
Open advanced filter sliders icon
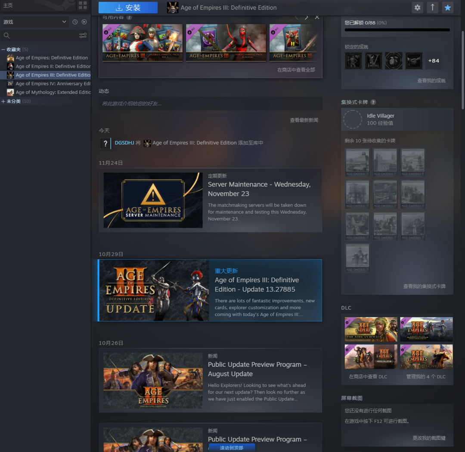pyautogui.click(x=83, y=36)
